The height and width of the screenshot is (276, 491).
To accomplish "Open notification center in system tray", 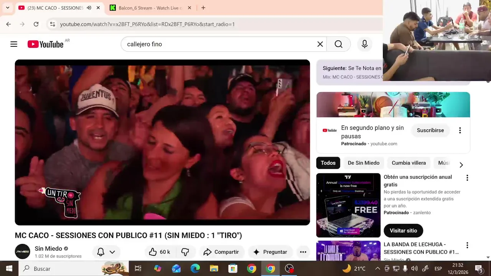I will [479, 269].
